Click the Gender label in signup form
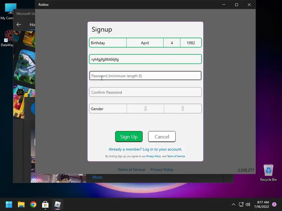The width and height of the screenshot is (282, 211). click(x=97, y=109)
